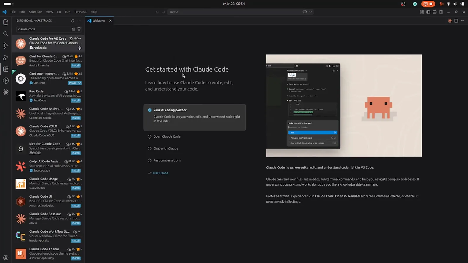Viewport: 468px width, 263px height.
Task: Install the Claude Code Theme extension
Action: click(x=76, y=258)
